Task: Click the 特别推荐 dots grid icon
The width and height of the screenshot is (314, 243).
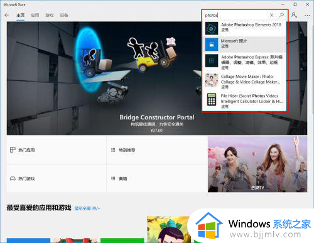Action: (x=113, y=150)
